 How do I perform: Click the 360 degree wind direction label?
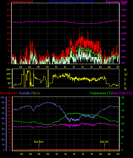pyautogui.click(x=8, y=69)
